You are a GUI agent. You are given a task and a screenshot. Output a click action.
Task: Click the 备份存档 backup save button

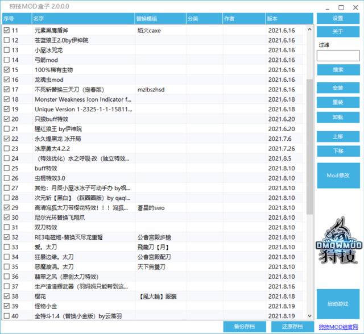[241, 327]
